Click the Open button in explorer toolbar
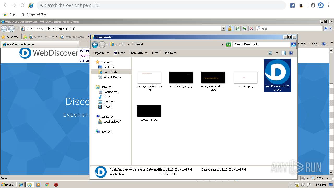 (x=120, y=53)
